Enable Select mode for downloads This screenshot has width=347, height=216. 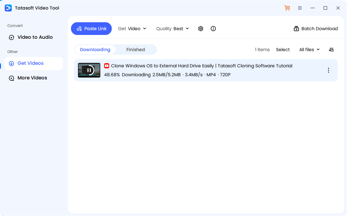coord(283,50)
